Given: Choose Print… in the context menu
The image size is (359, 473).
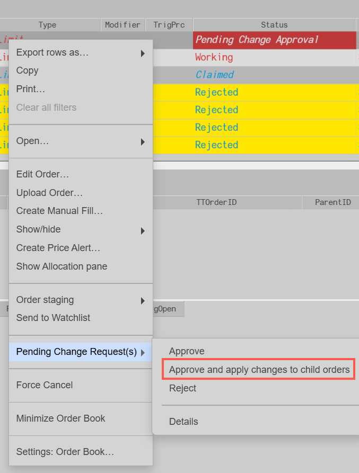Looking at the screenshot, I should click(31, 88).
